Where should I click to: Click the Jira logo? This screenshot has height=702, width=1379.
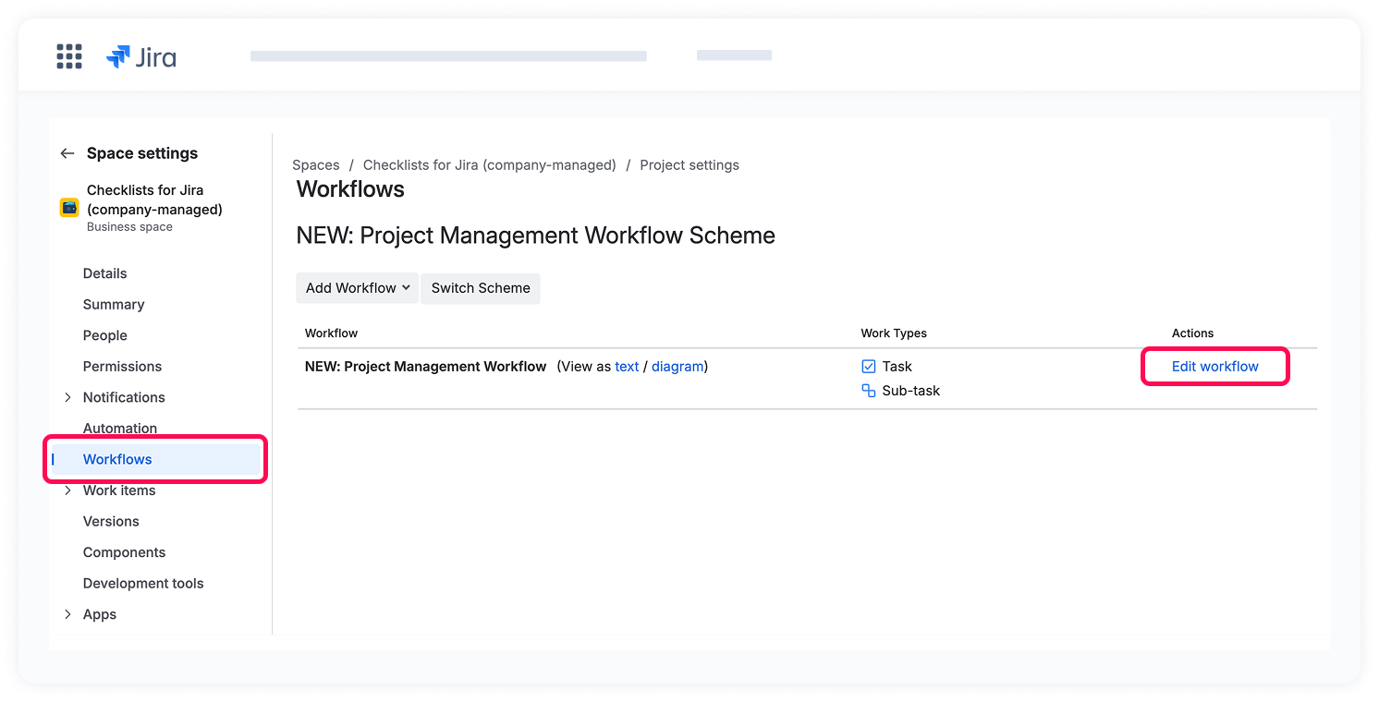(x=141, y=57)
